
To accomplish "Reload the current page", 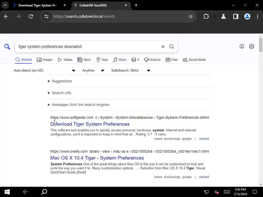I will click(x=31, y=16).
